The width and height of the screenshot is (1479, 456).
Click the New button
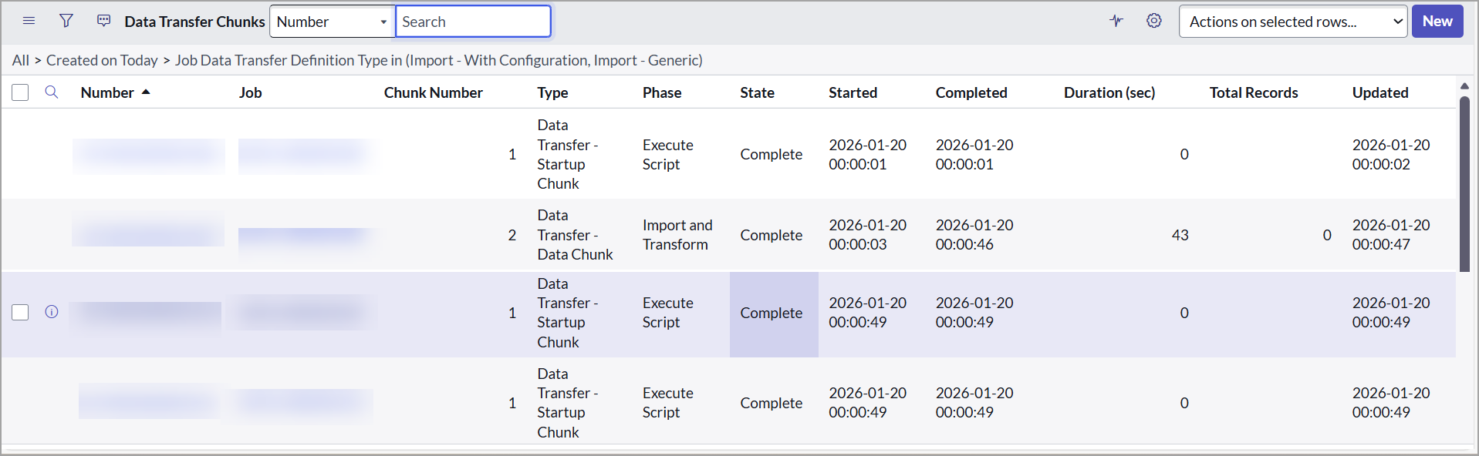[1437, 22]
